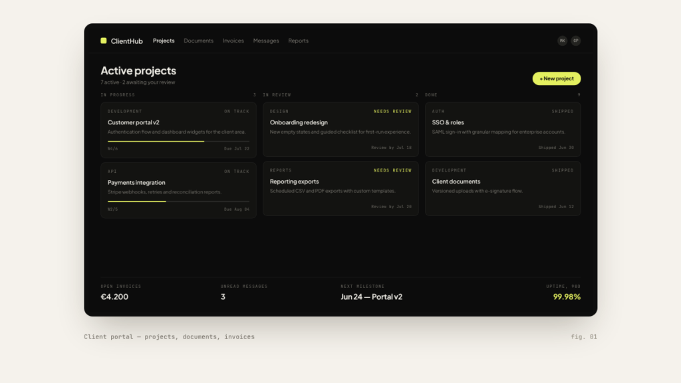Click the Authentication flow description text

point(176,132)
